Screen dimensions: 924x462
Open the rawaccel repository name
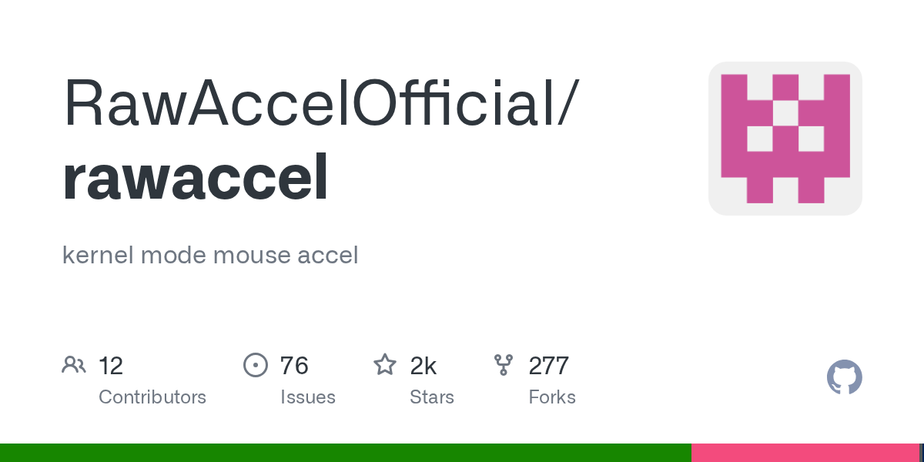196,178
